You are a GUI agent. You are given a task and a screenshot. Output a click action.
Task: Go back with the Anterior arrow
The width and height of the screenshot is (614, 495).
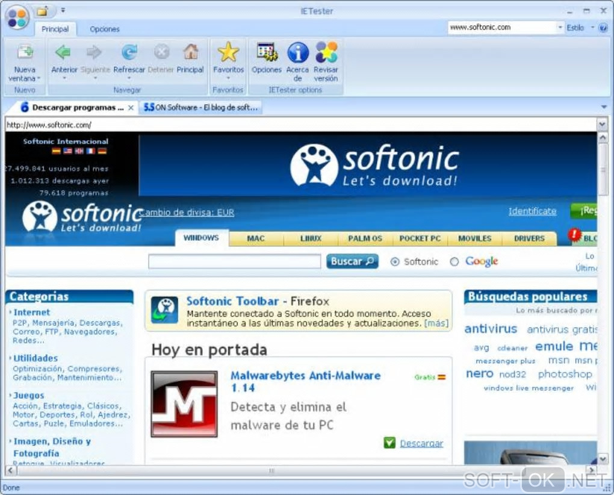(63, 52)
